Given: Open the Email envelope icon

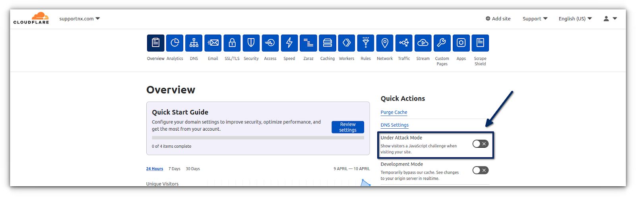Looking at the screenshot, I should [x=213, y=43].
